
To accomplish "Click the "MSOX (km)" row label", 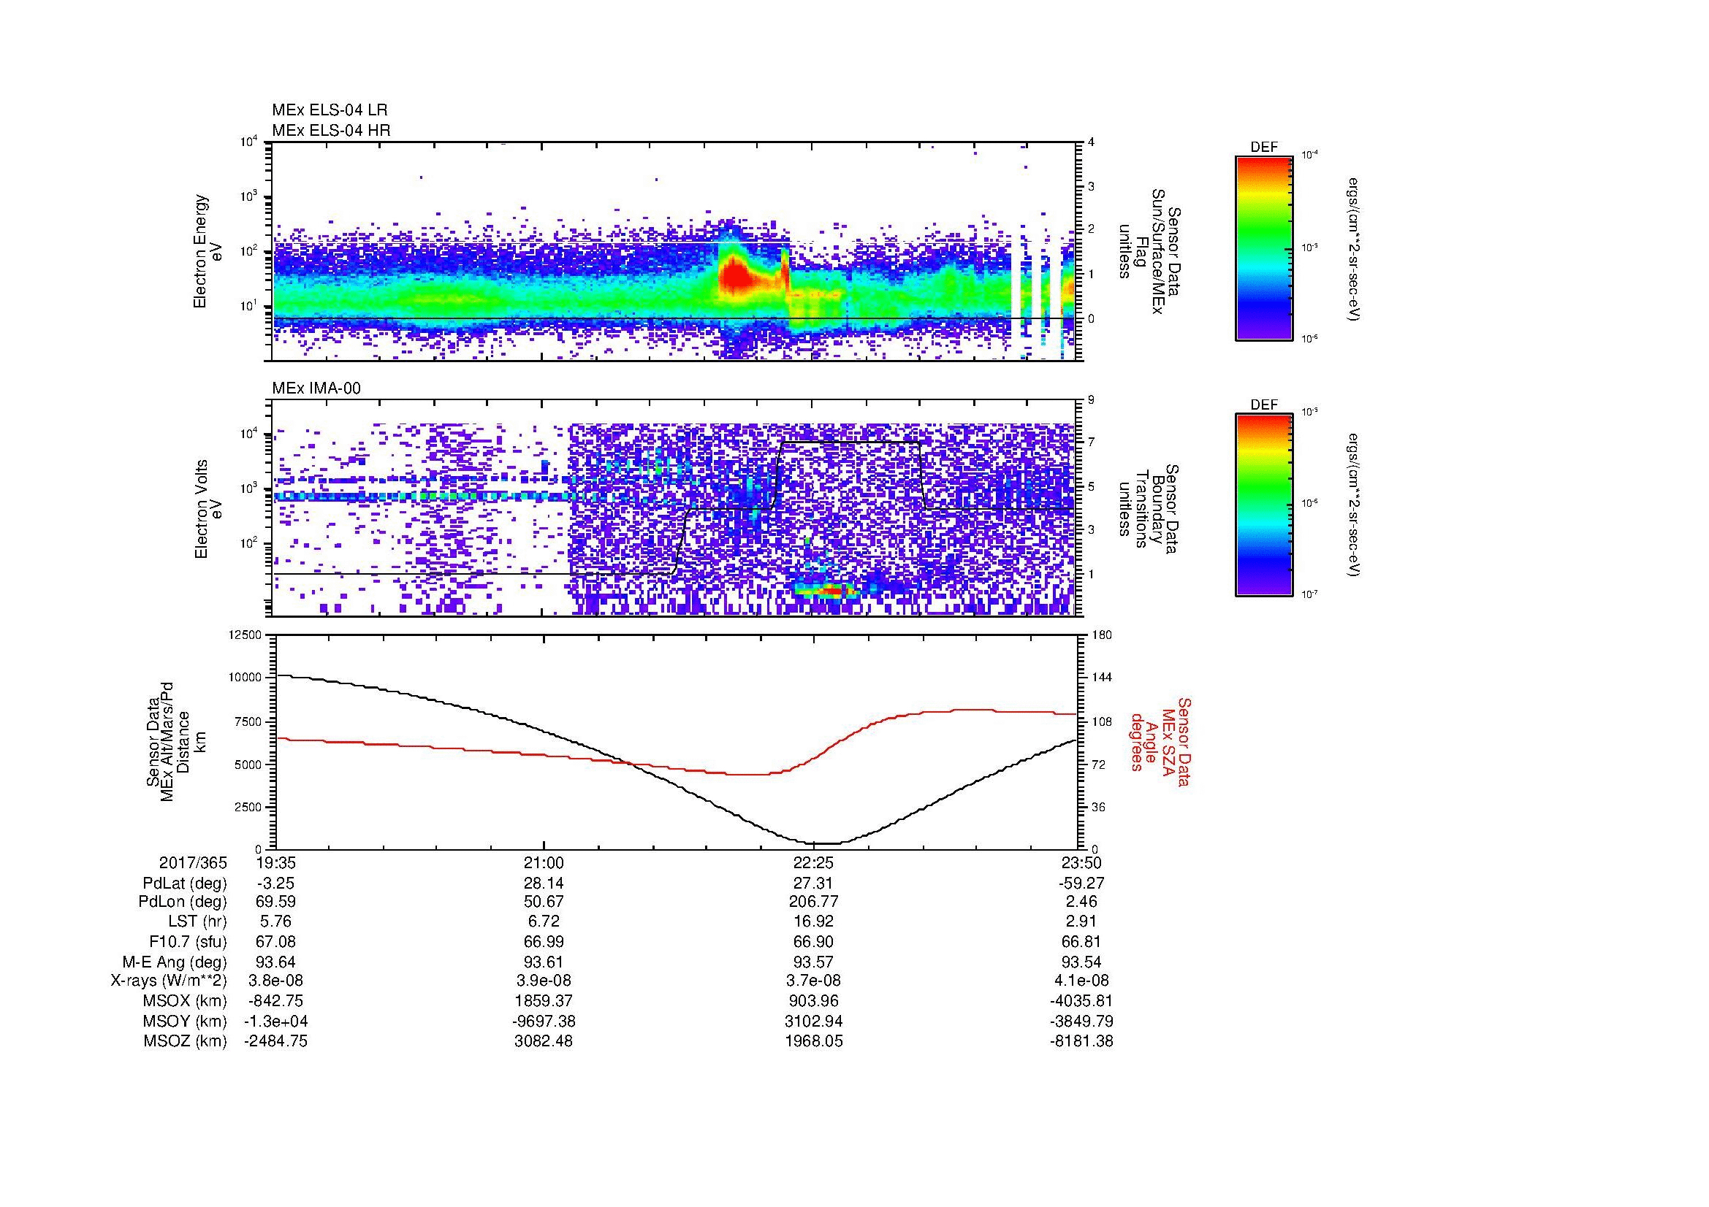I will (x=185, y=1002).
